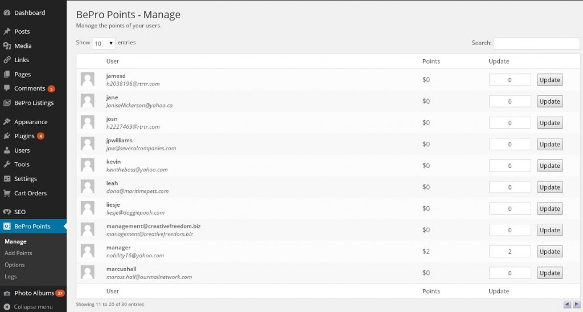
Task: Click the Appearance paintbrush icon
Action: (7, 122)
